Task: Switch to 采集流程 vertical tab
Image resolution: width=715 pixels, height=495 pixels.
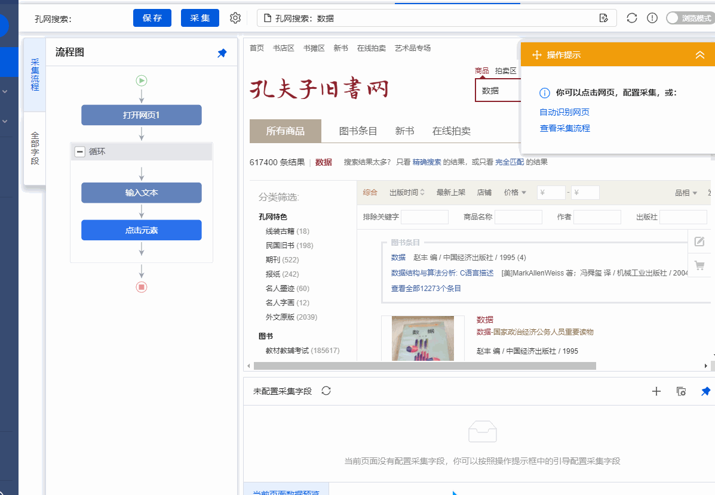Action: tap(35, 75)
